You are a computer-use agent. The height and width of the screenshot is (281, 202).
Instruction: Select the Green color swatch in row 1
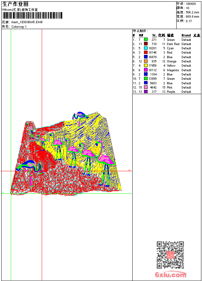pyautogui.click(x=146, y=40)
